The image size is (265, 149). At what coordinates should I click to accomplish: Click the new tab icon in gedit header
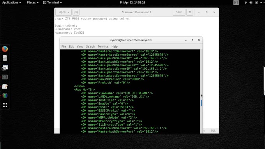click(x=76, y=12)
